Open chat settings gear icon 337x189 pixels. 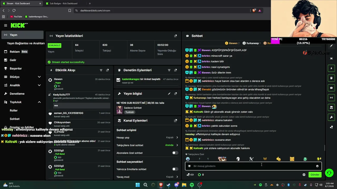pyautogui.click(x=304, y=175)
